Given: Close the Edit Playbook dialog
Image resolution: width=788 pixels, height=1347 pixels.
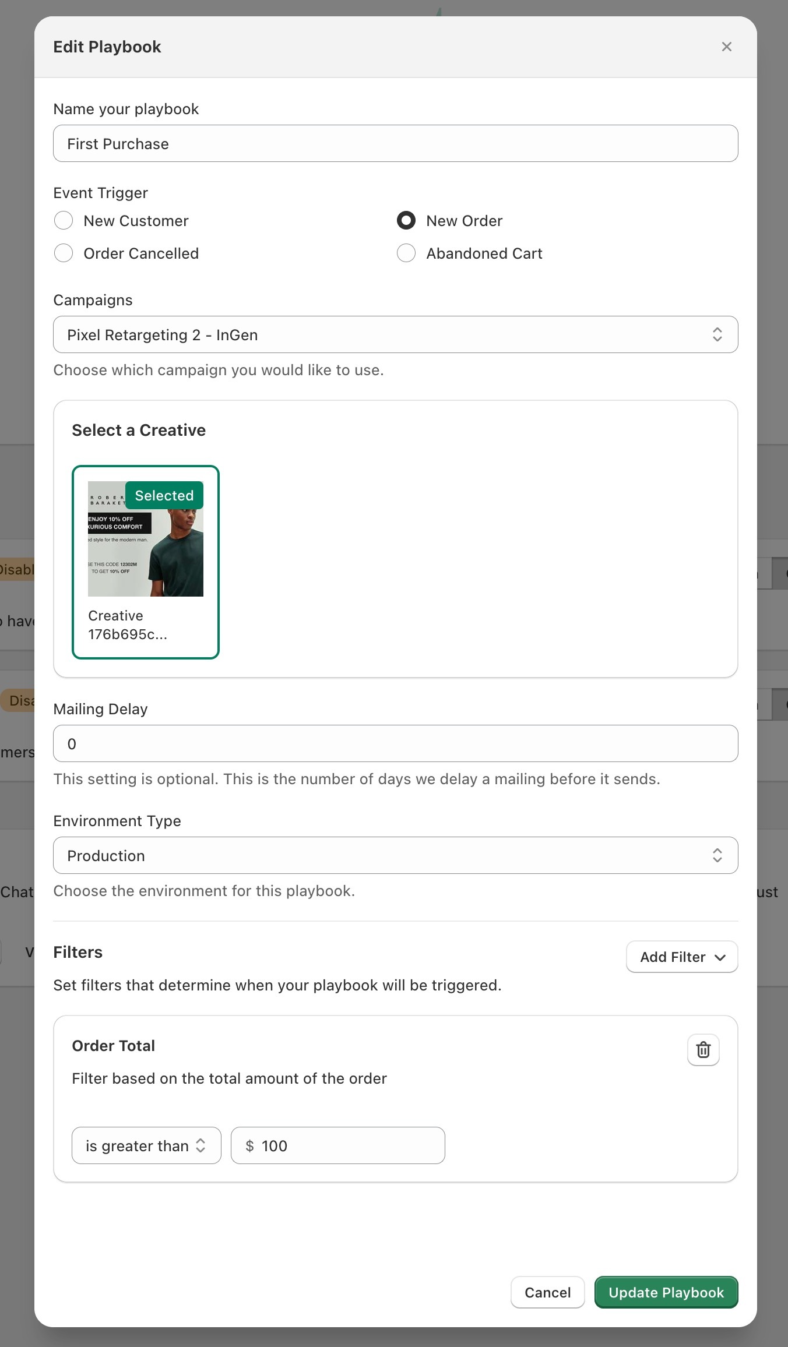Looking at the screenshot, I should [726, 47].
